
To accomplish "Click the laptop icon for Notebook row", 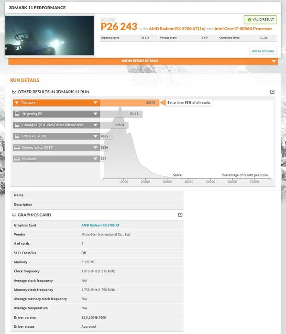I will tap(17, 159).
